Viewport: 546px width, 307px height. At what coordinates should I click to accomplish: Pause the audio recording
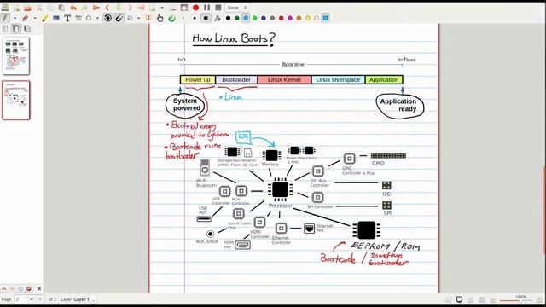click(x=206, y=8)
